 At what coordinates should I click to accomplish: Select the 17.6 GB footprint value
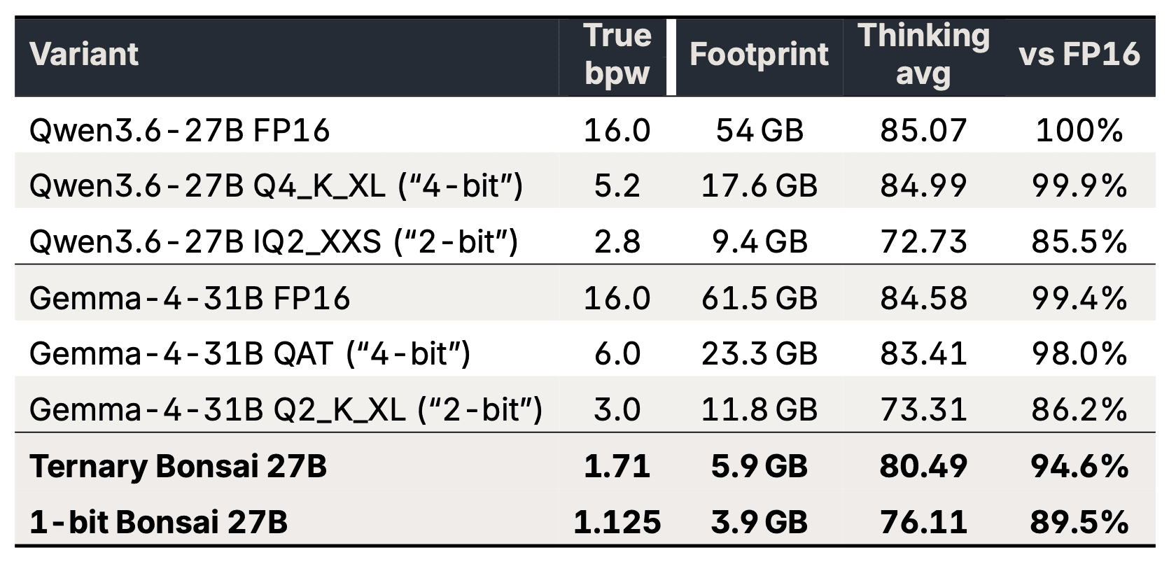point(759,185)
